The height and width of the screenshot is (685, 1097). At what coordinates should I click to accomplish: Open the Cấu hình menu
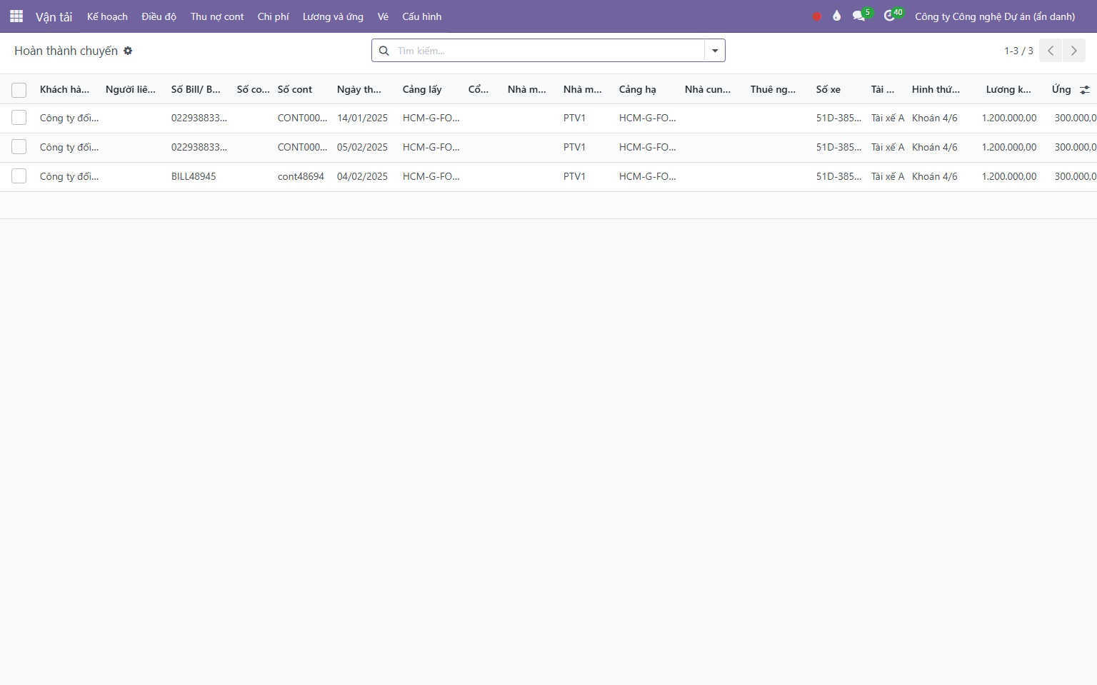pos(421,16)
